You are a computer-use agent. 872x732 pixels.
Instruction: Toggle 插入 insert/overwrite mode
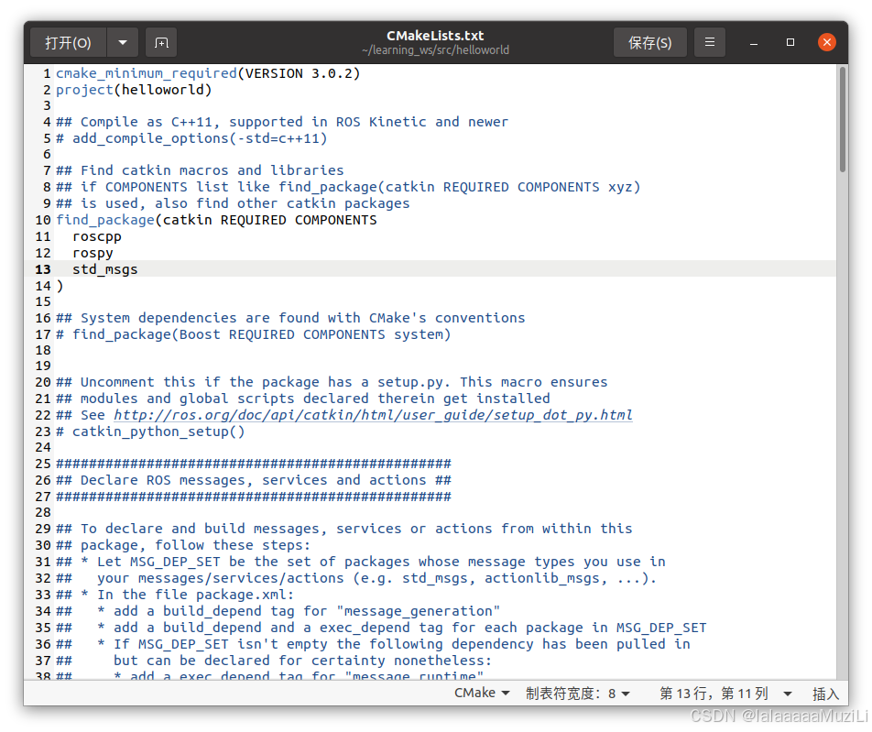(x=825, y=694)
